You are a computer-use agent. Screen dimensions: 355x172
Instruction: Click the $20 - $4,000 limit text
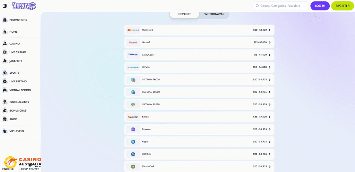260,67
